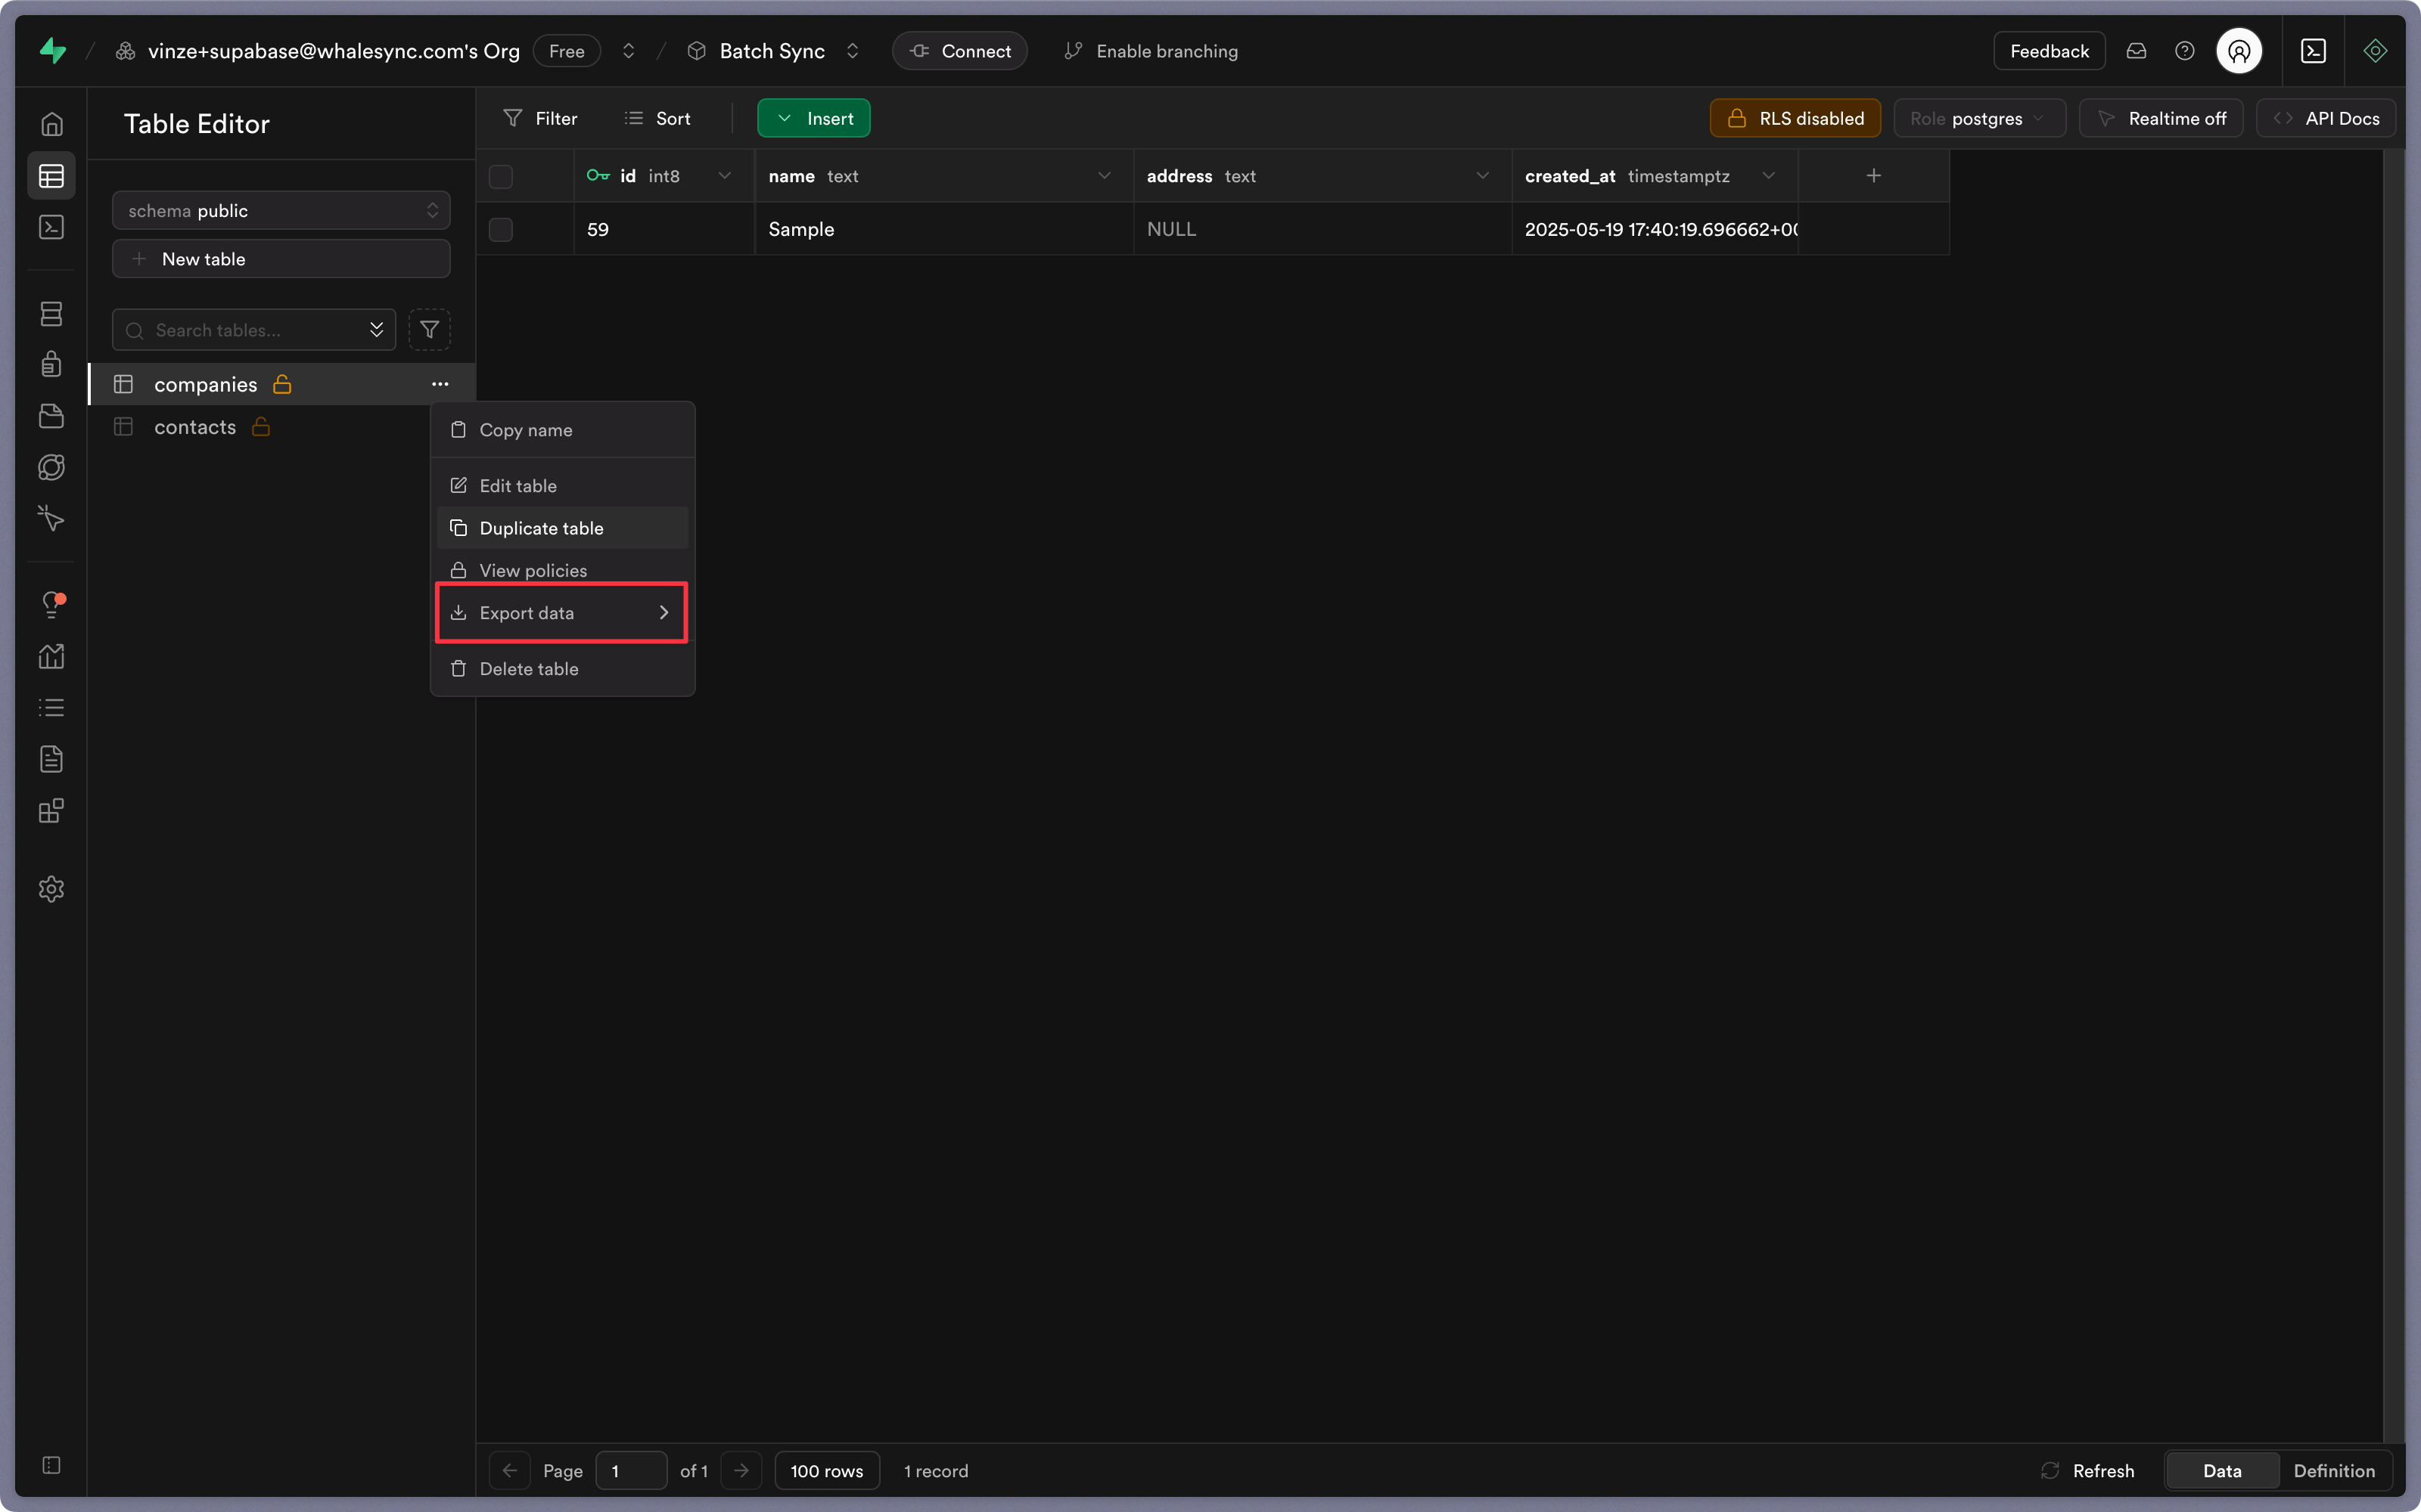Click Enable branching
This screenshot has width=2421, height=1512.
point(1151,51)
